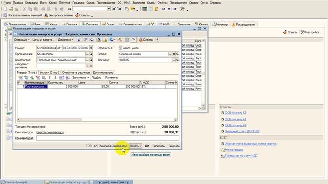Click Цены и валюта button
The image size is (328, 184).
(43, 40)
